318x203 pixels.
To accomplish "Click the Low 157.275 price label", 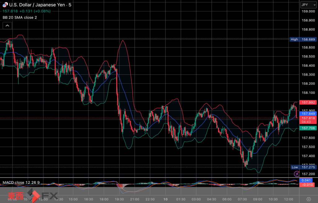I will tap(303, 167).
